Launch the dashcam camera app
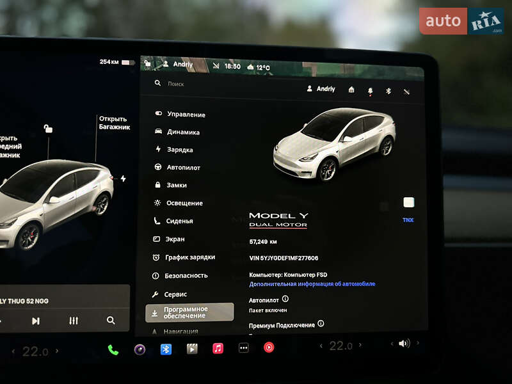Image resolution: width=512 pixels, height=384 pixels. click(x=140, y=349)
